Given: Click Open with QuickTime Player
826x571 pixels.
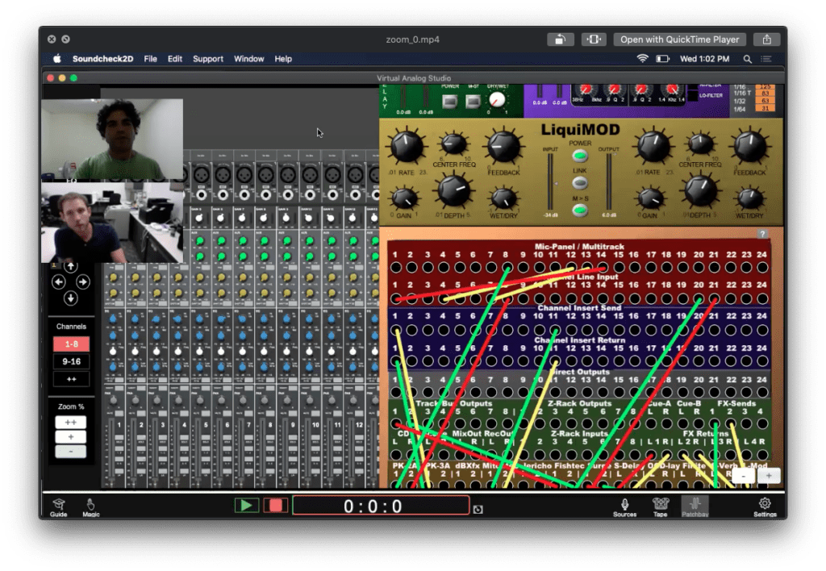Looking at the screenshot, I should click(x=679, y=40).
